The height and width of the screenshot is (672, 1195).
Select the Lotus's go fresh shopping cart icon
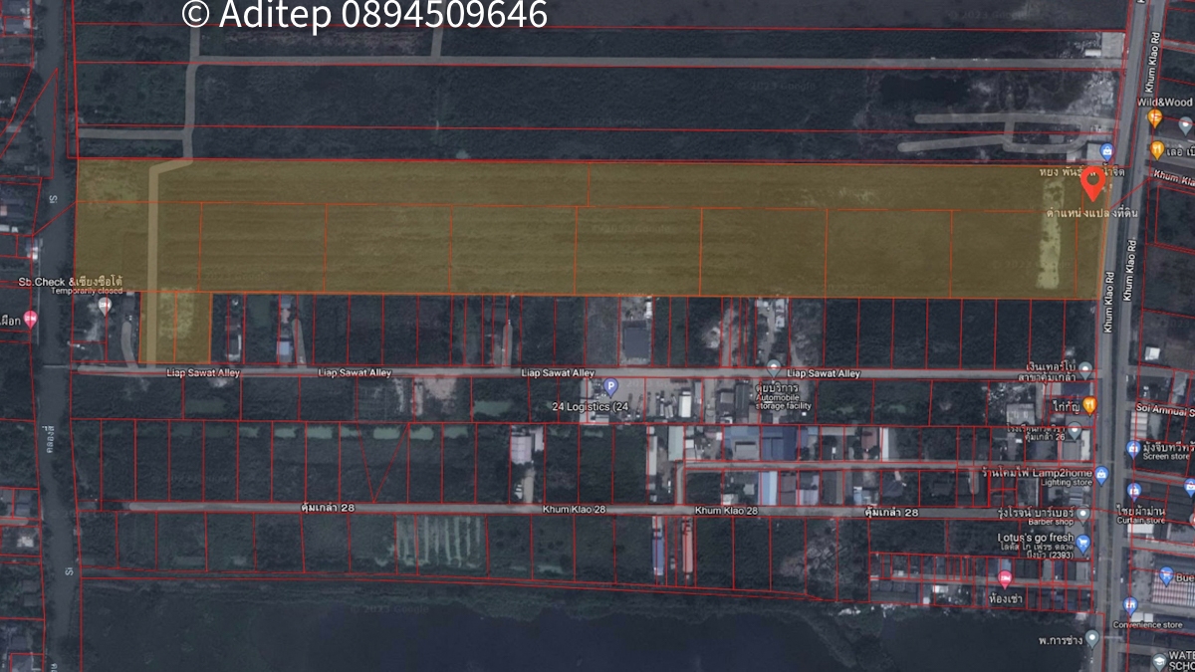tap(1083, 545)
